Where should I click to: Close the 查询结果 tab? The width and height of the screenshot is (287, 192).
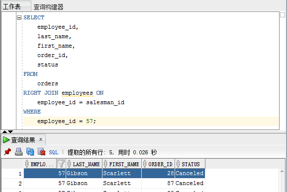pos(41,139)
